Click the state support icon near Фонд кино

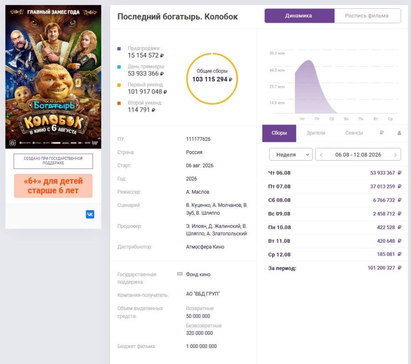coord(180,274)
